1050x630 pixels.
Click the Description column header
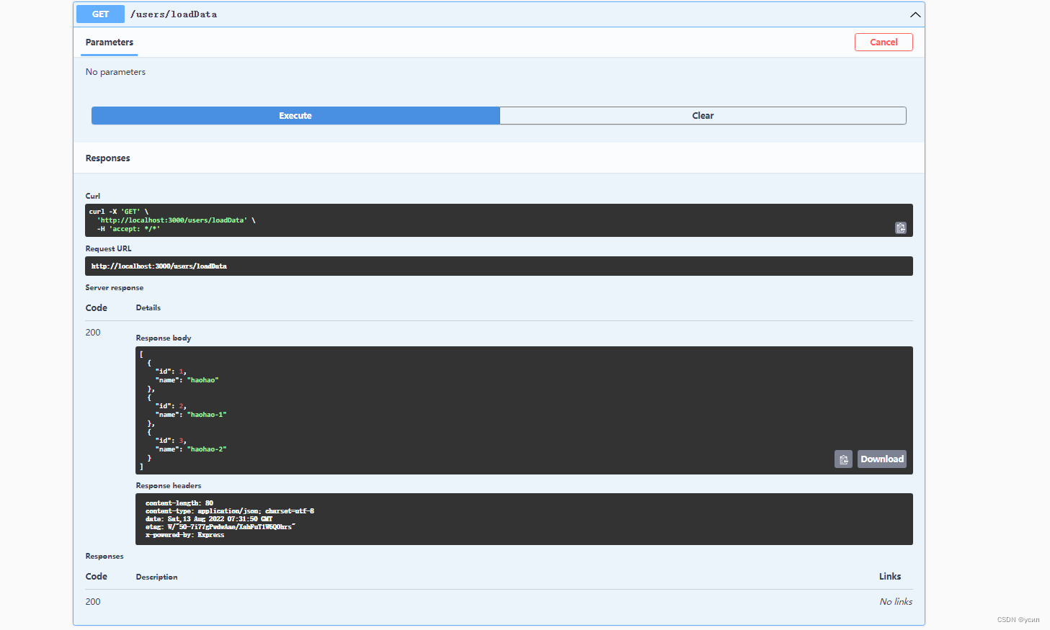(156, 577)
